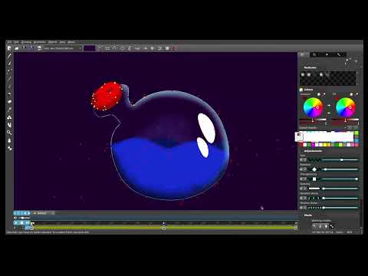
Task: Choose the green swatch beside the magenta swatch
Action: (x=308, y=145)
